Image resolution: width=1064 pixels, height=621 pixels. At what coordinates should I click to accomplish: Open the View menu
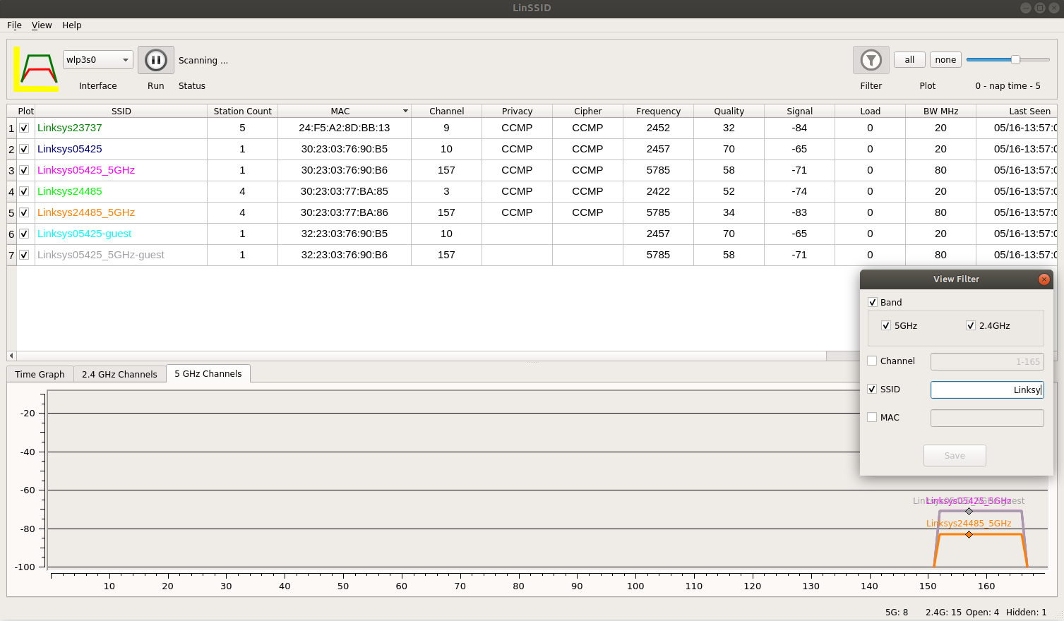42,25
